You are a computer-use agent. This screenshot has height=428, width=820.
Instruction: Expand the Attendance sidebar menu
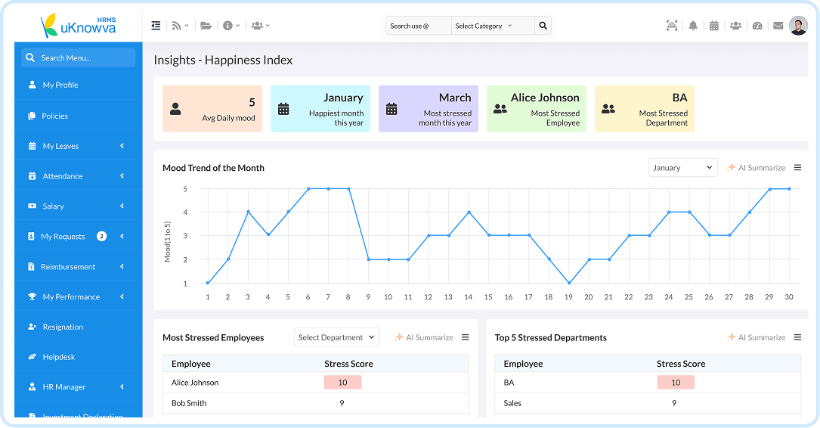pos(78,176)
